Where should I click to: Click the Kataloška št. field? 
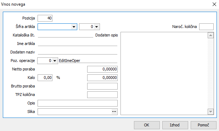point(65,35)
